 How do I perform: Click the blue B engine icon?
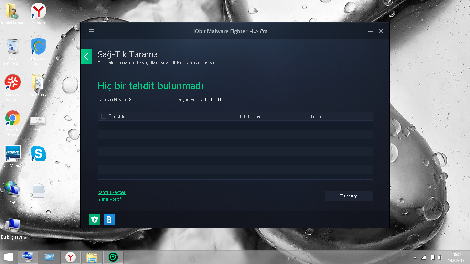[x=109, y=220]
